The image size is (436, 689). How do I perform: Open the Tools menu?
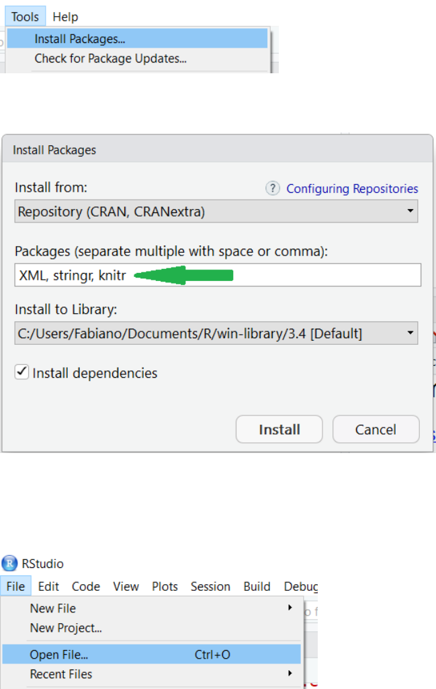click(25, 17)
